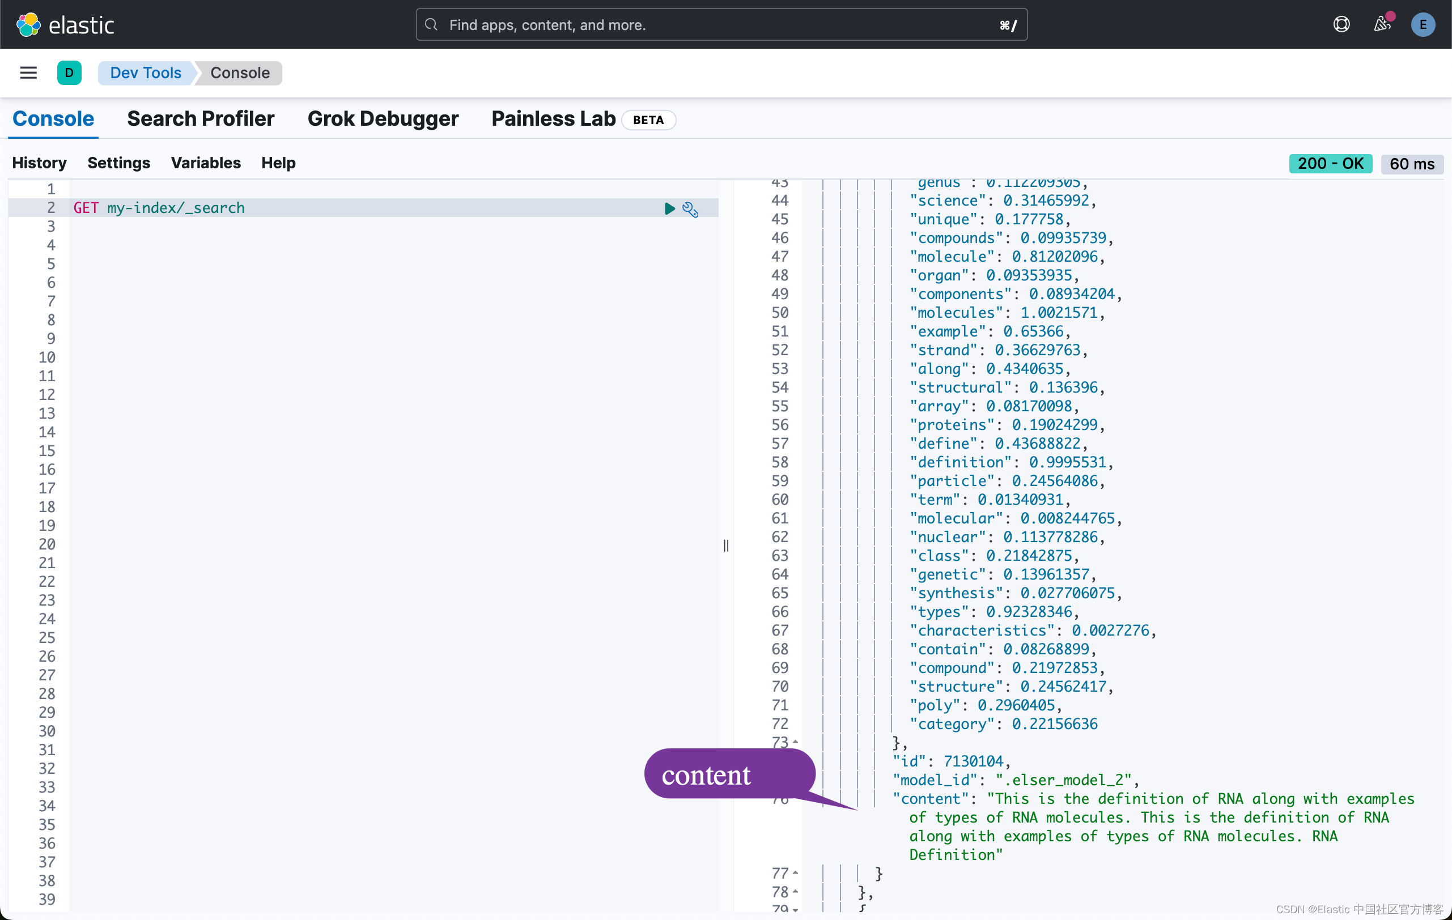The height and width of the screenshot is (920, 1452).
Task: Collapse the response block at line 73
Action: [794, 742]
